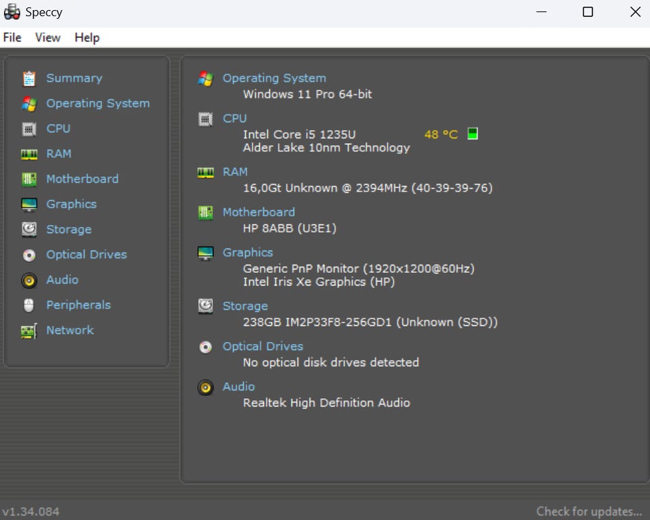Click the Optical Drives disc icon in sidebar
The height and width of the screenshot is (520, 650).
[x=29, y=255]
